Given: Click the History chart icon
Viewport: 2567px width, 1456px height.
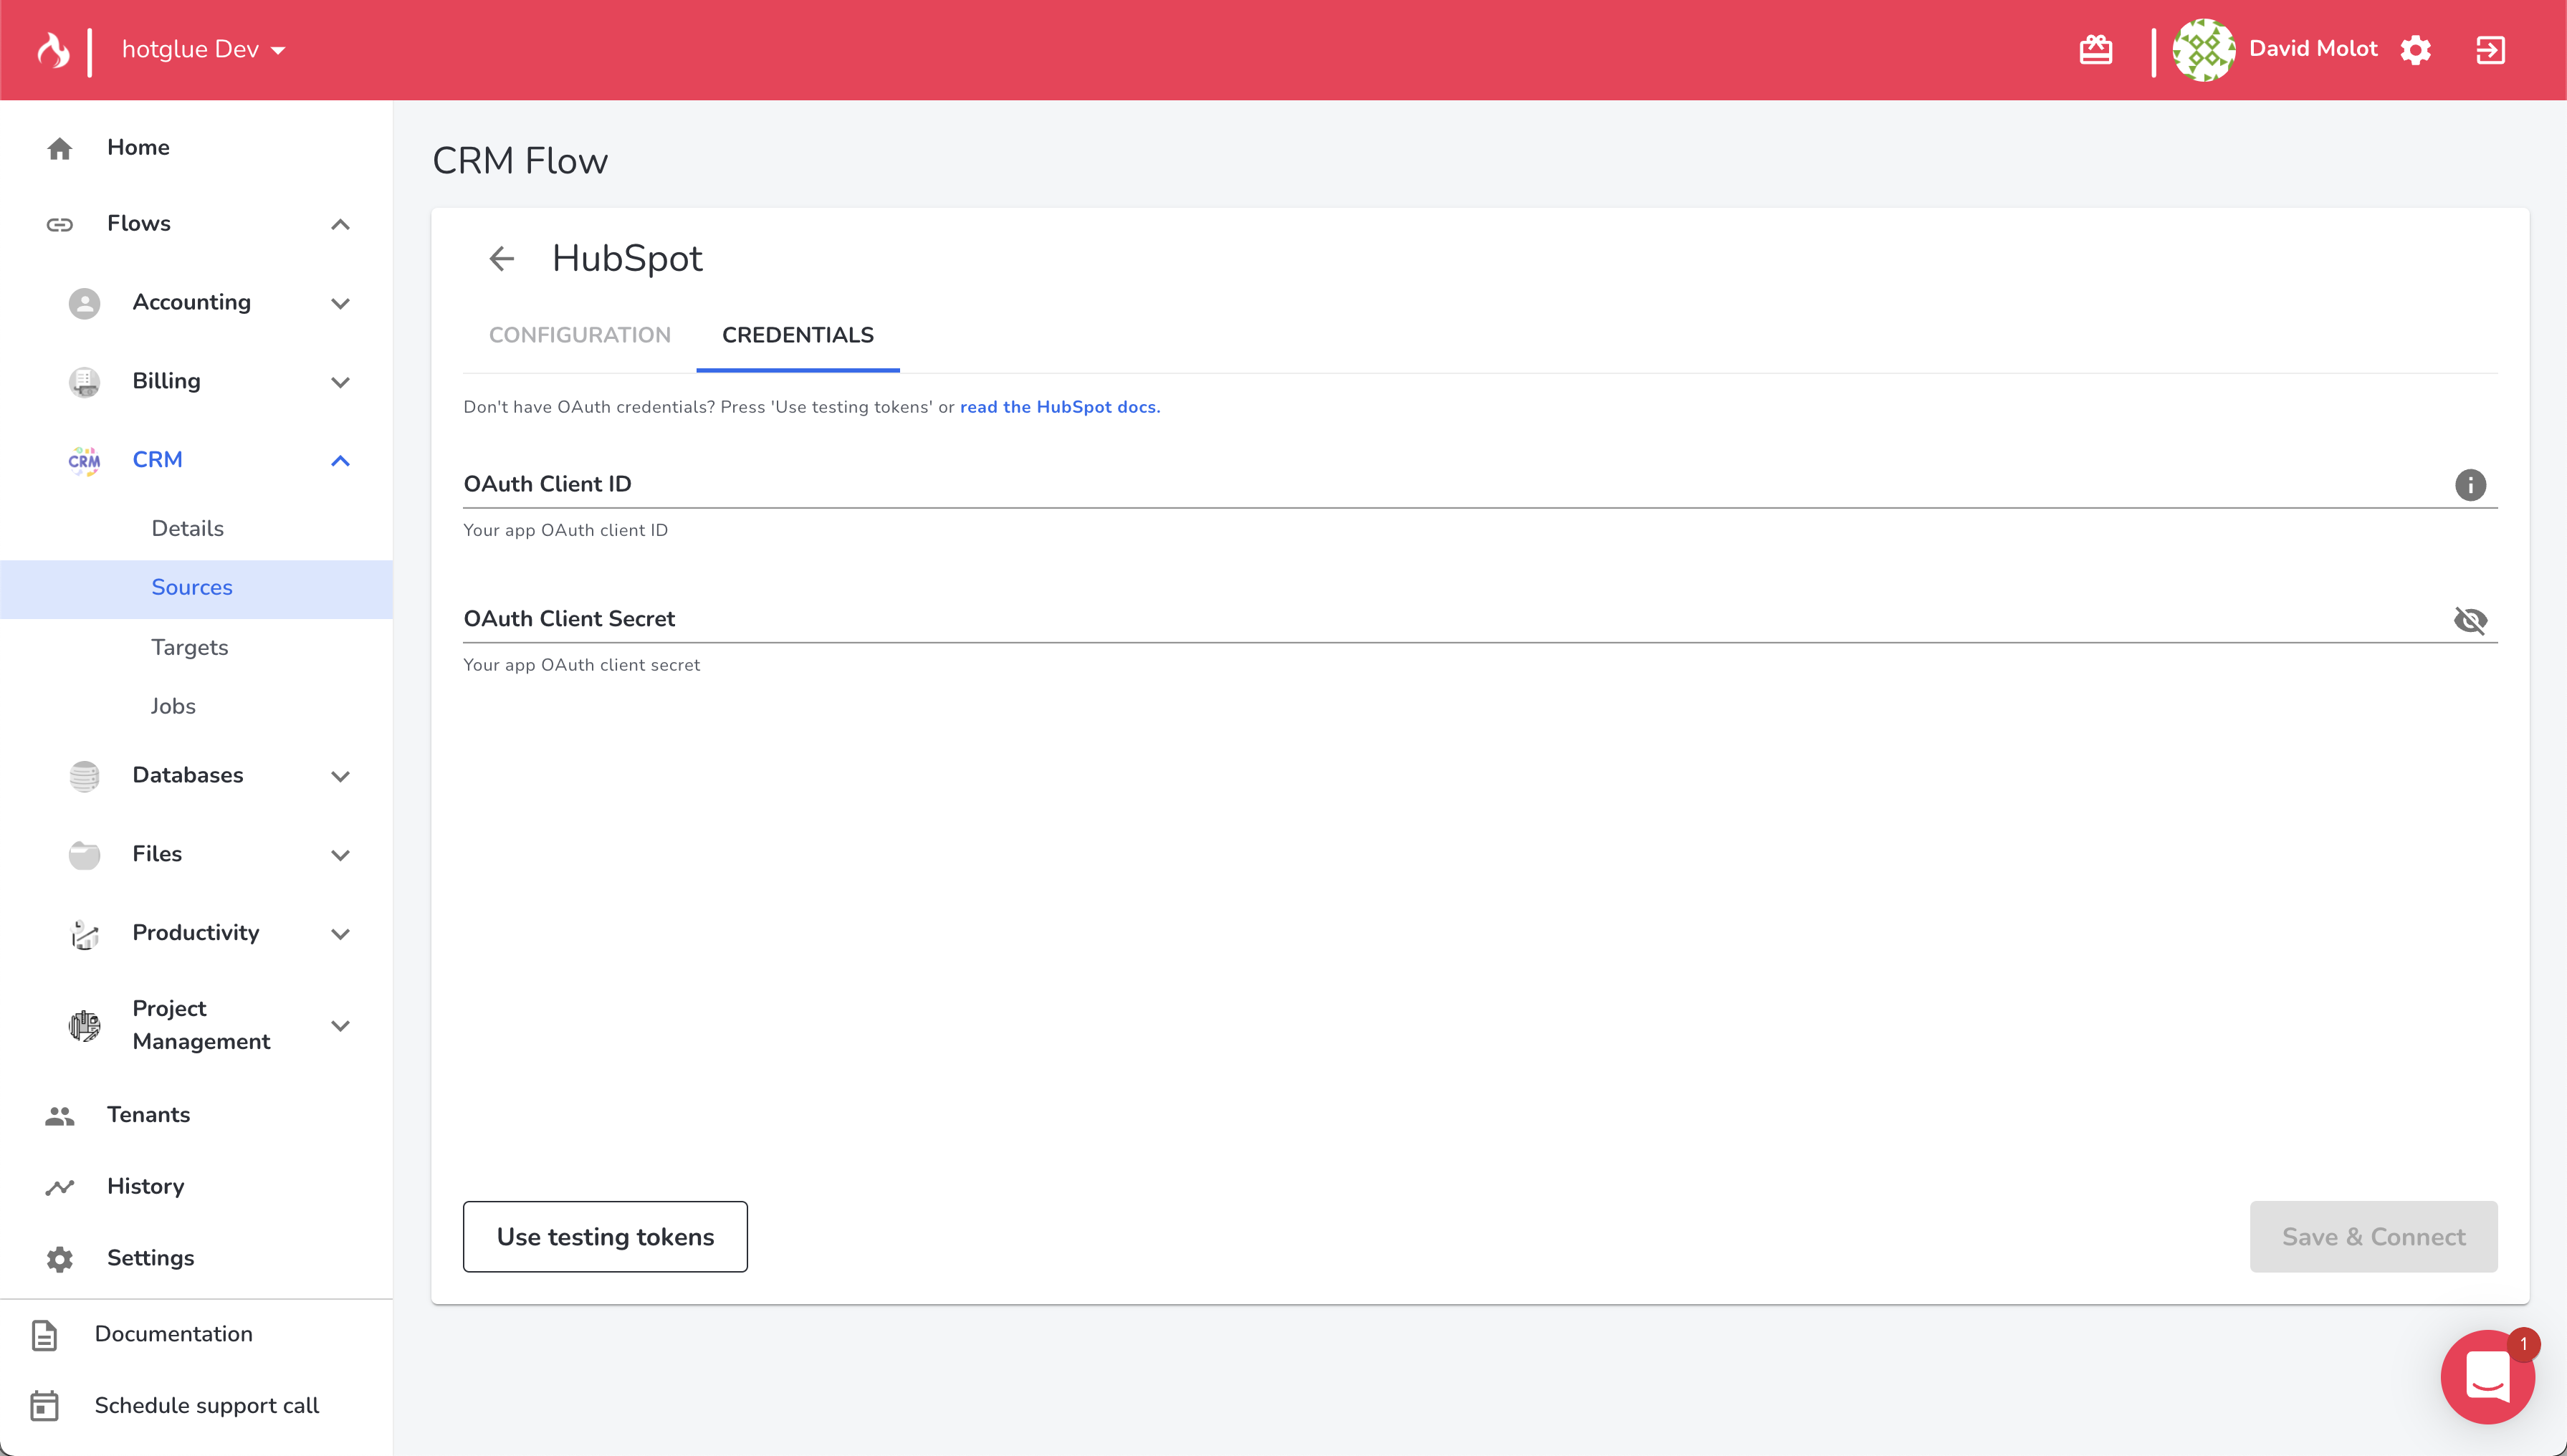Looking at the screenshot, I should coord(60,1188).
